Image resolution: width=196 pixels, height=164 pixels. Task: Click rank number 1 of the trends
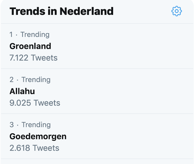click(x=11, y=35)
